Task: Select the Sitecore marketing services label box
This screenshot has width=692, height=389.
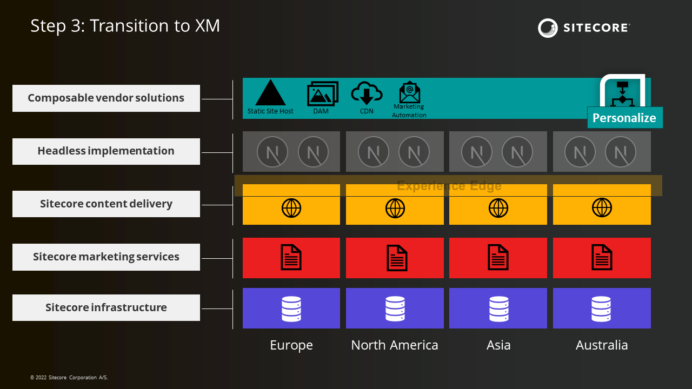Action: coord(106,257)
